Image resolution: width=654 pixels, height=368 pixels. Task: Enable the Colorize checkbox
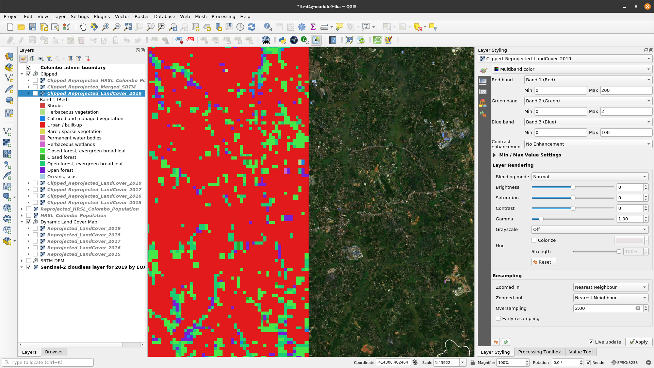click(534, 240)
